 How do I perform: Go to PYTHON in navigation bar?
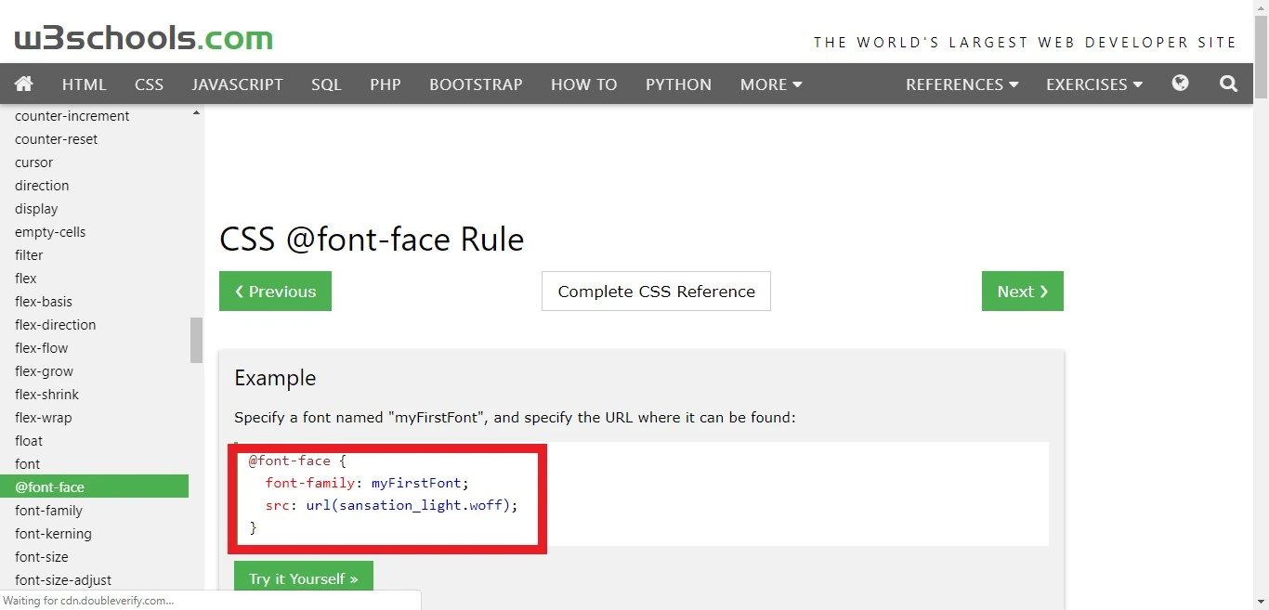678,84
